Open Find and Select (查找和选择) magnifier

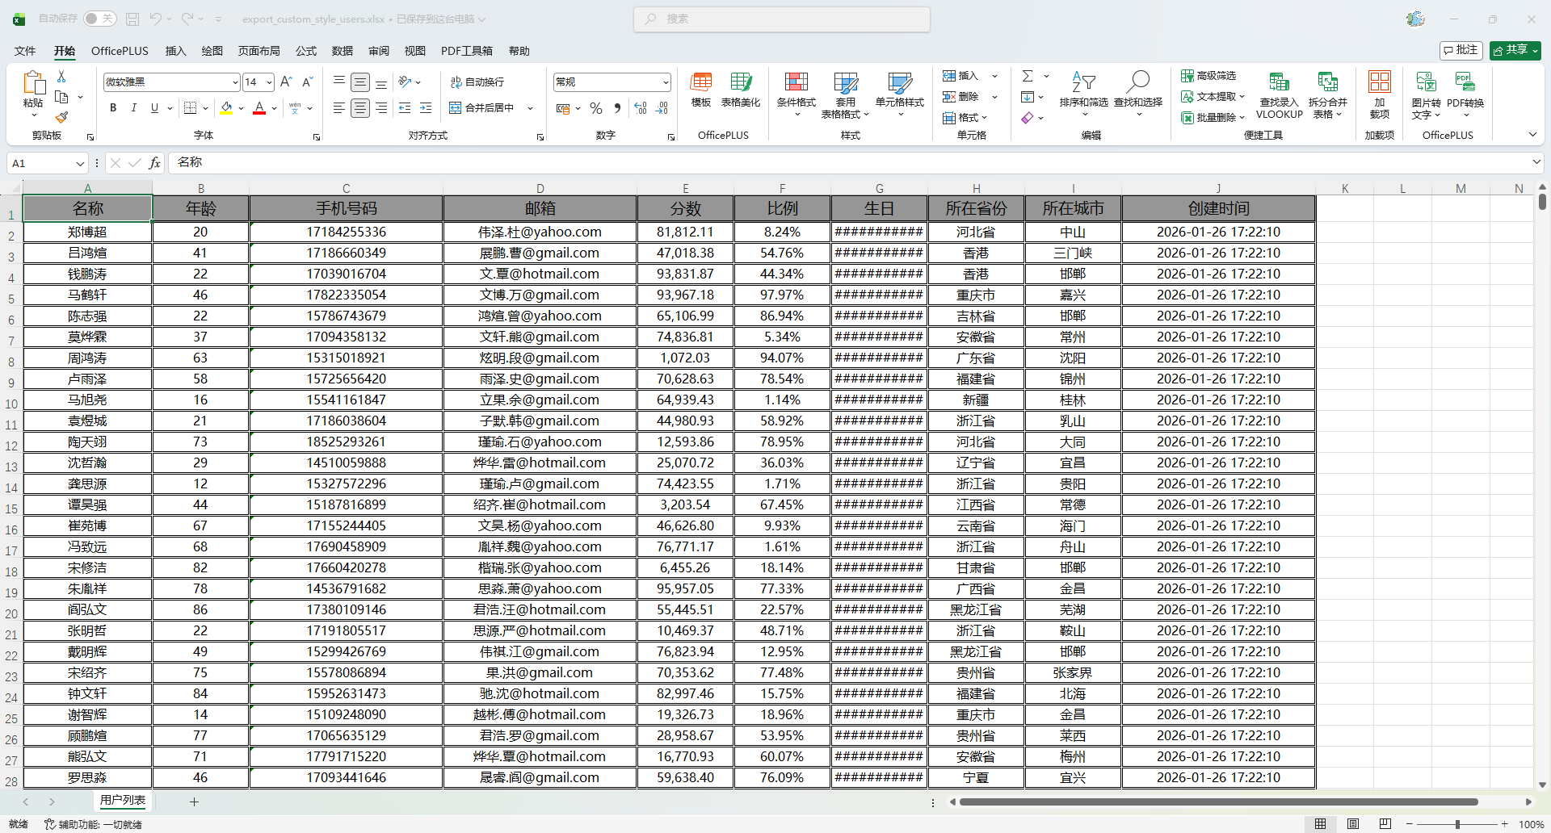coord(1138,82)
